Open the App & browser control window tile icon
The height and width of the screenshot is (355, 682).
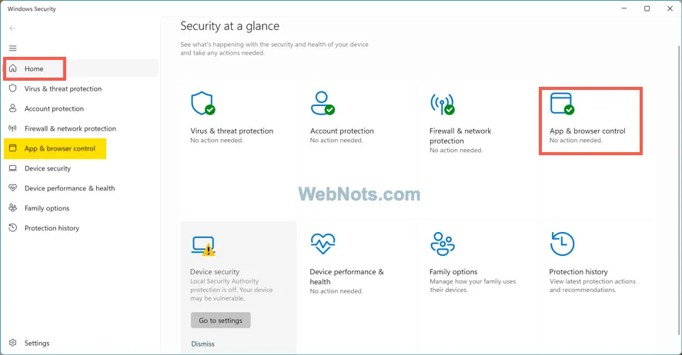(x=562, y=103)
